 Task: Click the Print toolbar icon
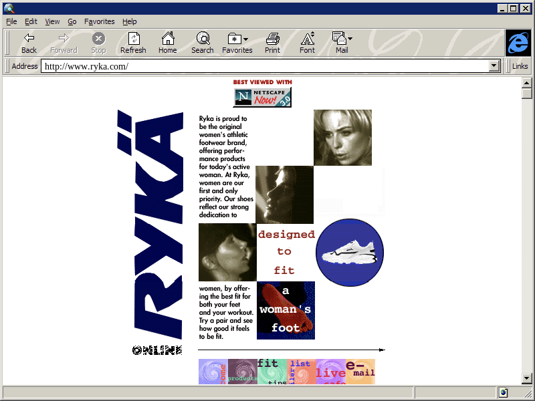[272, 43]
